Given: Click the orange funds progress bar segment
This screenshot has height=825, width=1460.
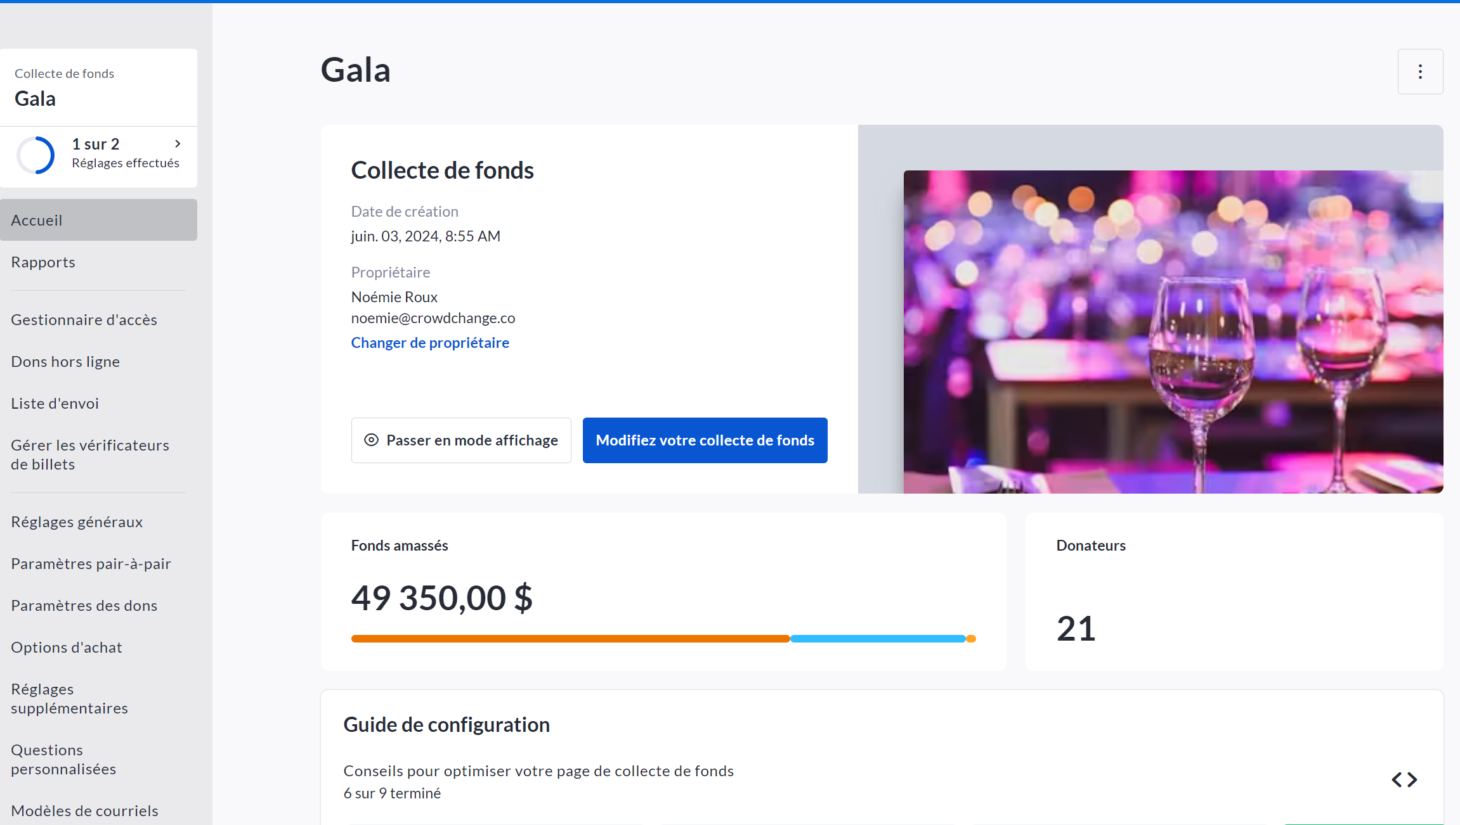Looking at the screenshot, I should (x=570, y=639).
